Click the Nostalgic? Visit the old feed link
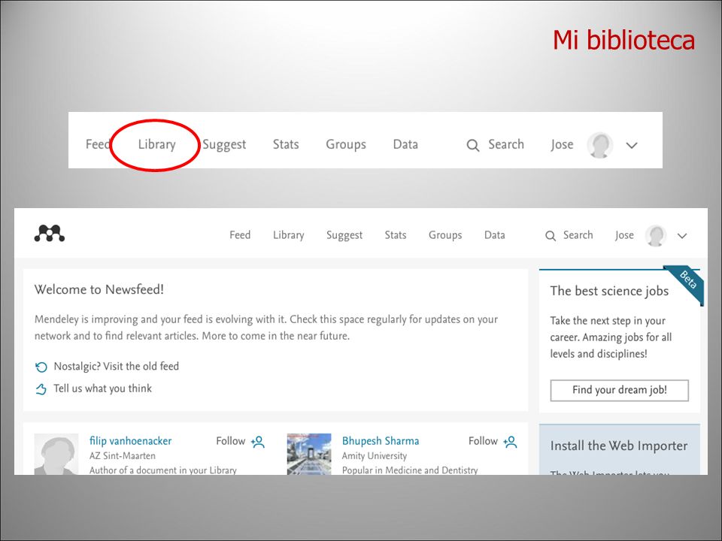Screen dimensions: 722x541 pos(116,366)
